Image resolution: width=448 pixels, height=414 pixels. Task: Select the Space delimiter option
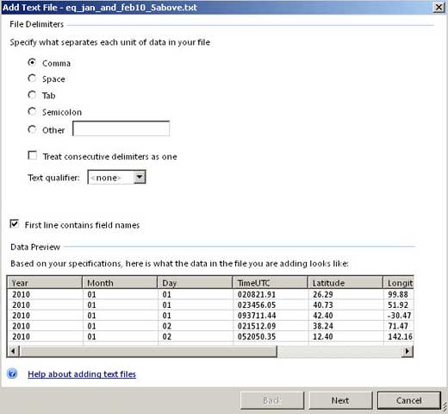[32, 78]
